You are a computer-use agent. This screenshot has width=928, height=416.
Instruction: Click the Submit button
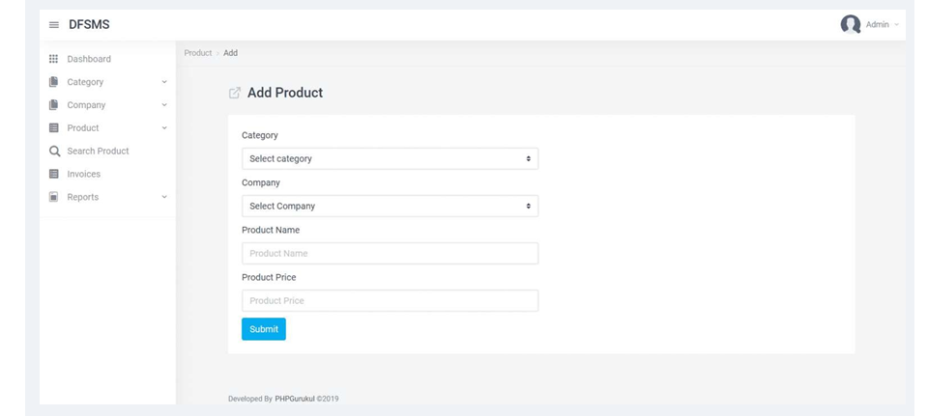pos(263,329)
